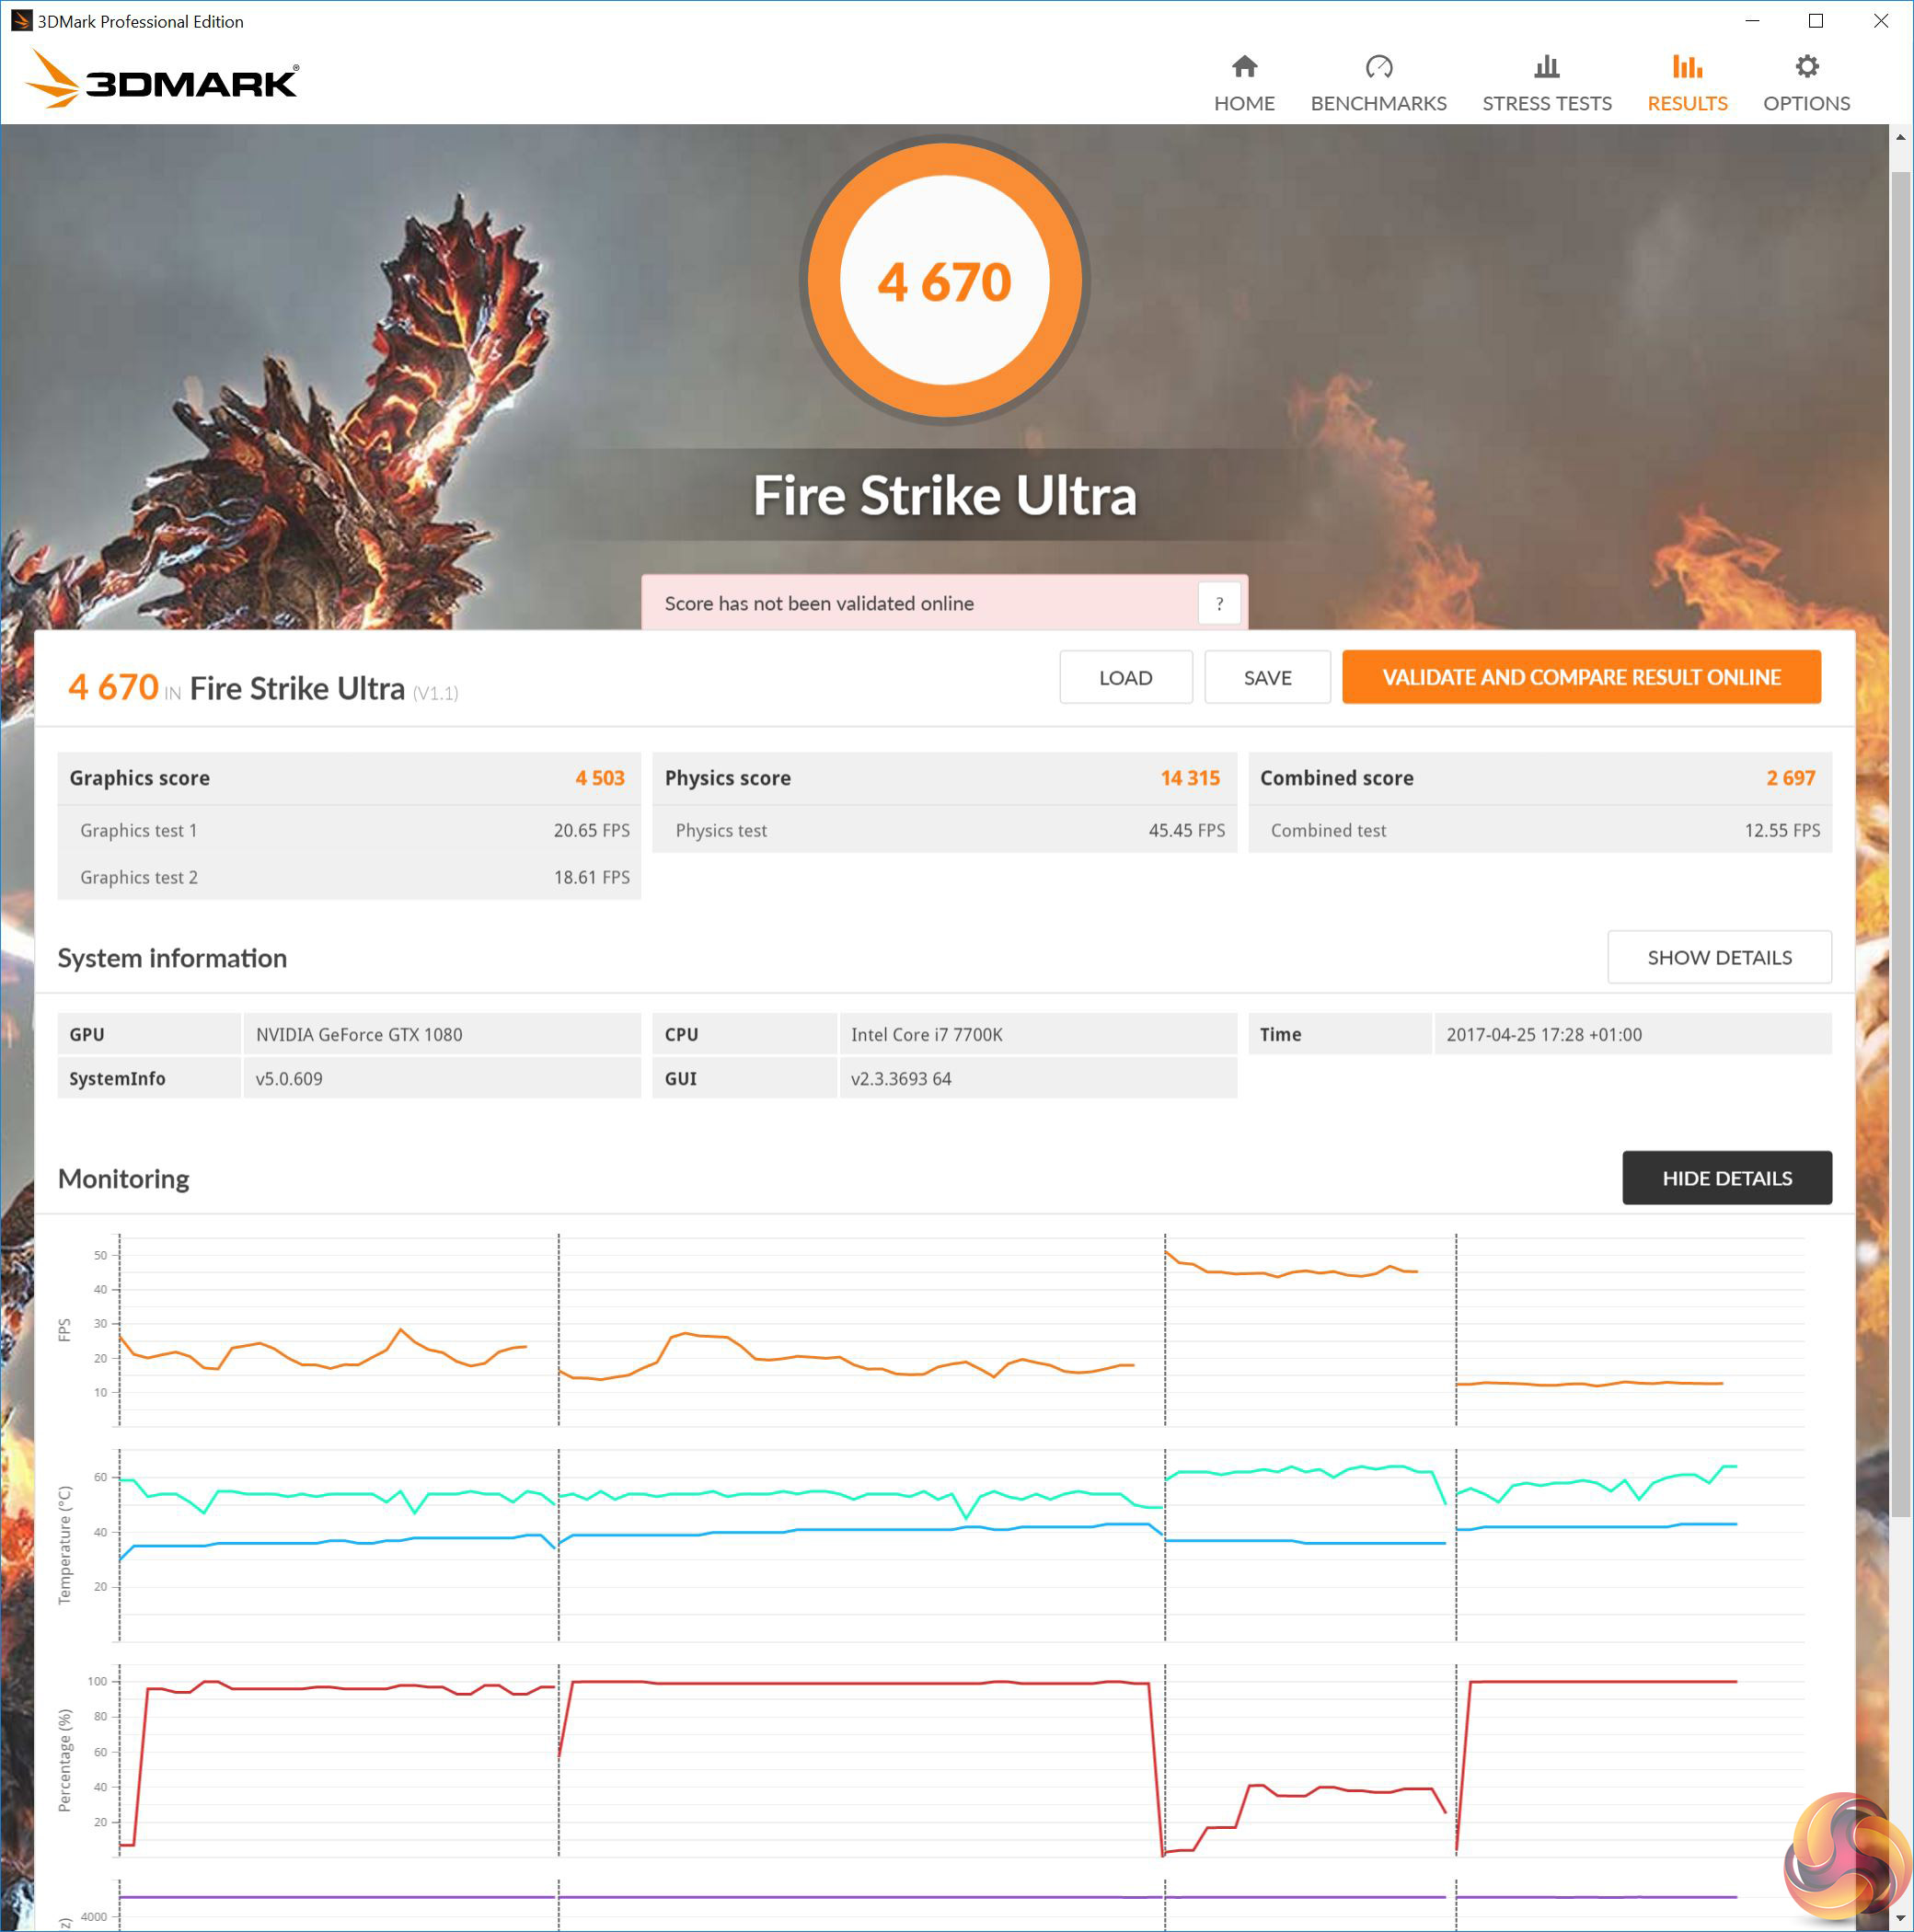
Task: Collapse monitoring graphs with Hide Details
Action: (x=1726, y=1178)
